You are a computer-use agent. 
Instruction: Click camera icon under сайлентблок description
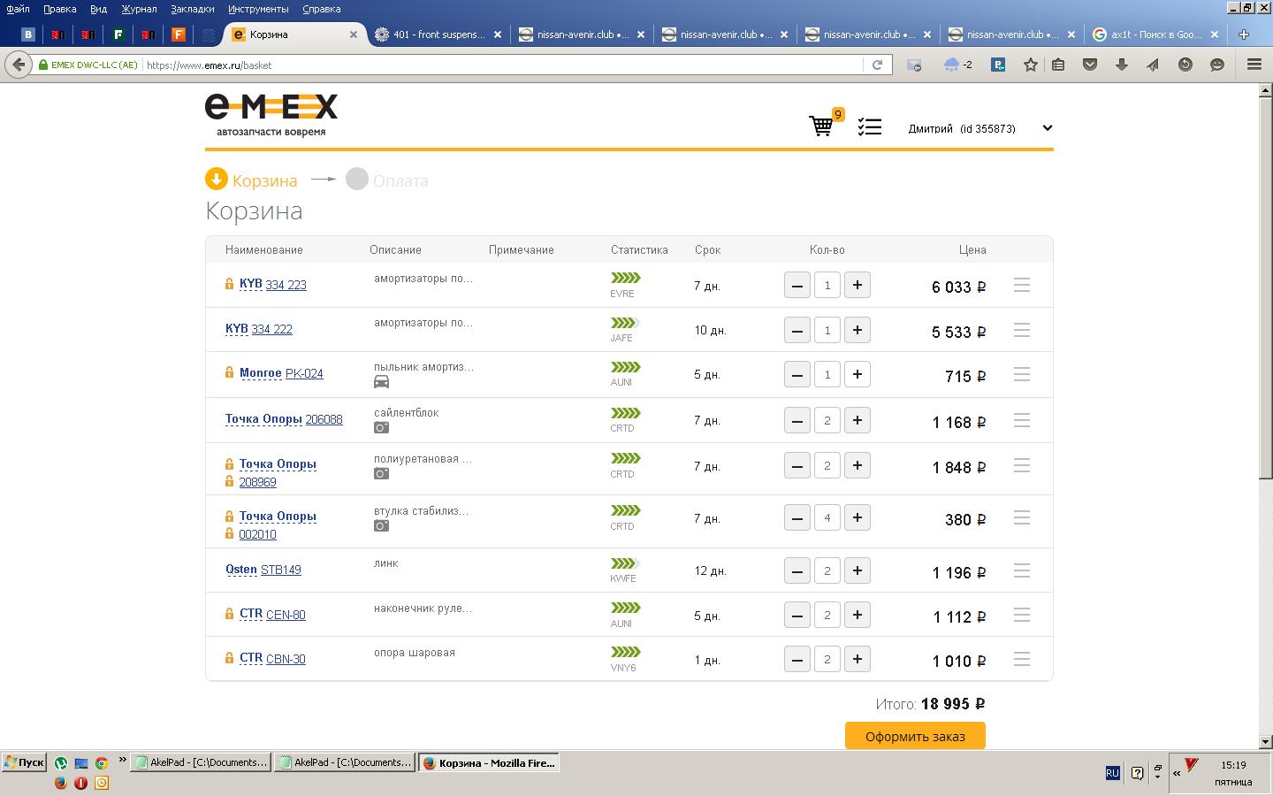[x=381, y=428]
